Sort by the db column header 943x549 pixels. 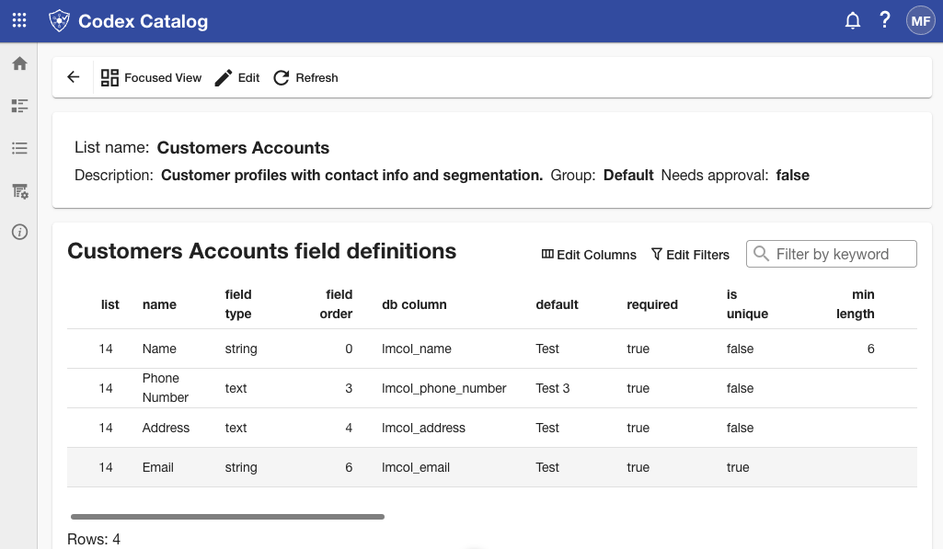pyautogui.click(x=414, y=304)
